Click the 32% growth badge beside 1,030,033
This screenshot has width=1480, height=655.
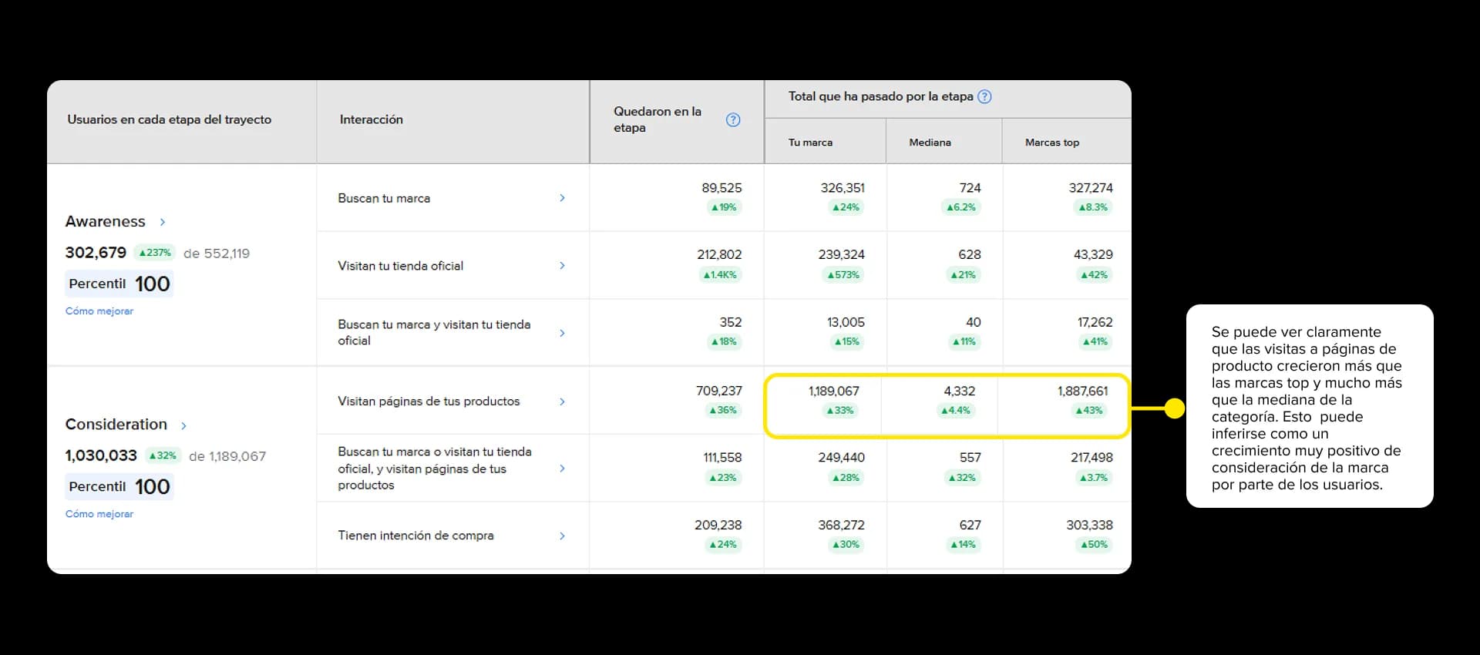pyautogui.click(x=163, y=455)
